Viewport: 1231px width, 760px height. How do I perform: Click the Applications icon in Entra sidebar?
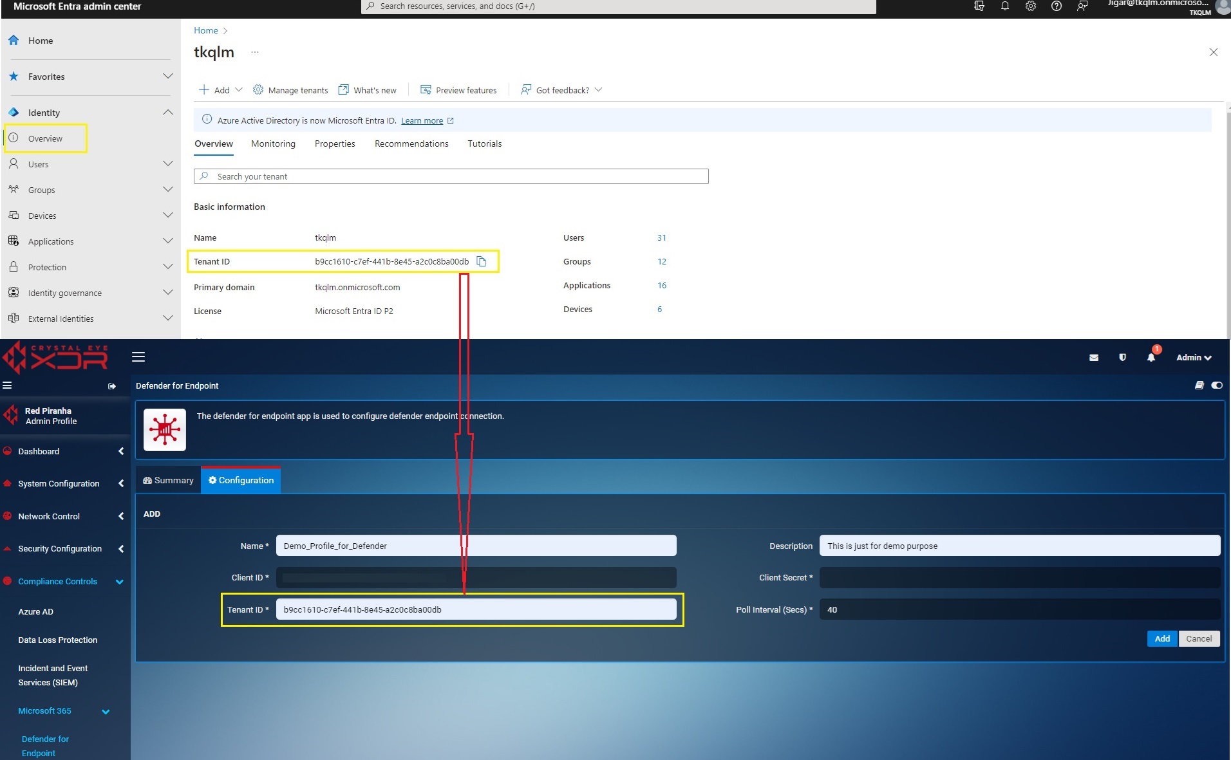pyautogui.click(x=14, y=241)
